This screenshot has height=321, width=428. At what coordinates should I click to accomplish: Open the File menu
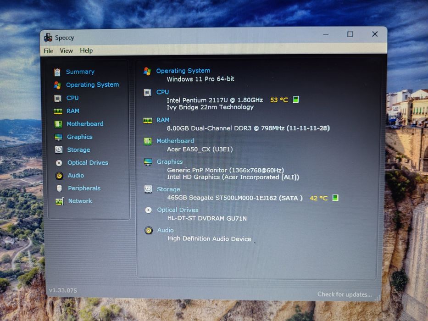(48, 51)
